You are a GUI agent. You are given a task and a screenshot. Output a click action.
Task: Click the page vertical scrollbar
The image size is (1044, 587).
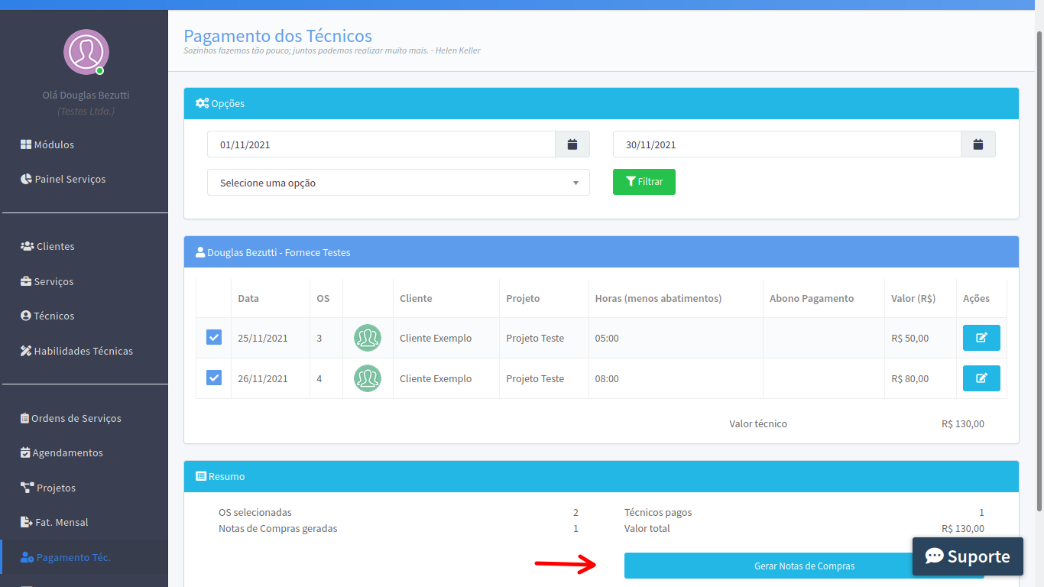[1039, 271]
